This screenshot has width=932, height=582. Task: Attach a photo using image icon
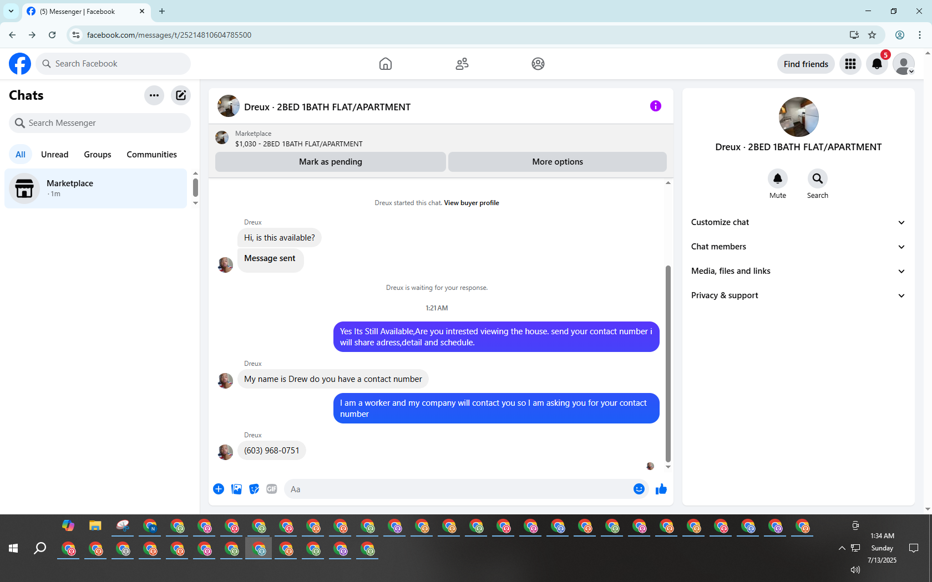236,489
